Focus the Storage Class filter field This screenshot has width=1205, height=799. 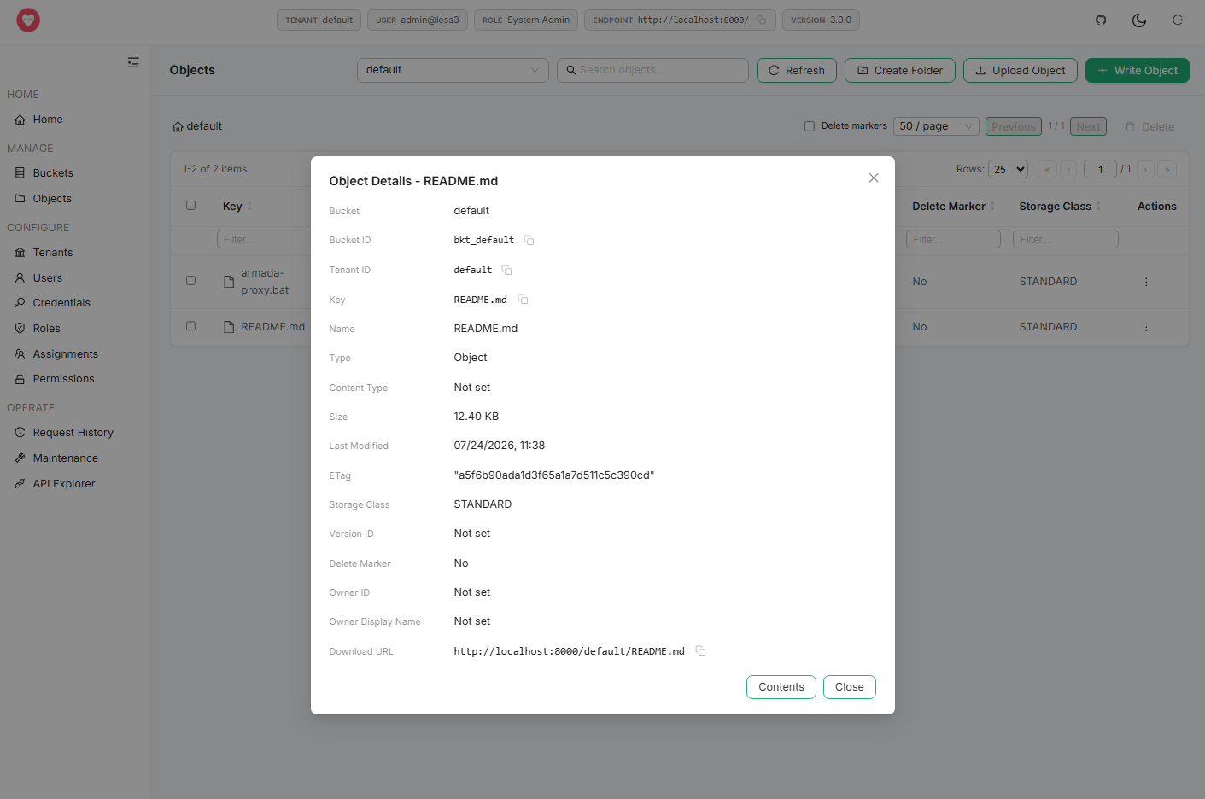1066,239
